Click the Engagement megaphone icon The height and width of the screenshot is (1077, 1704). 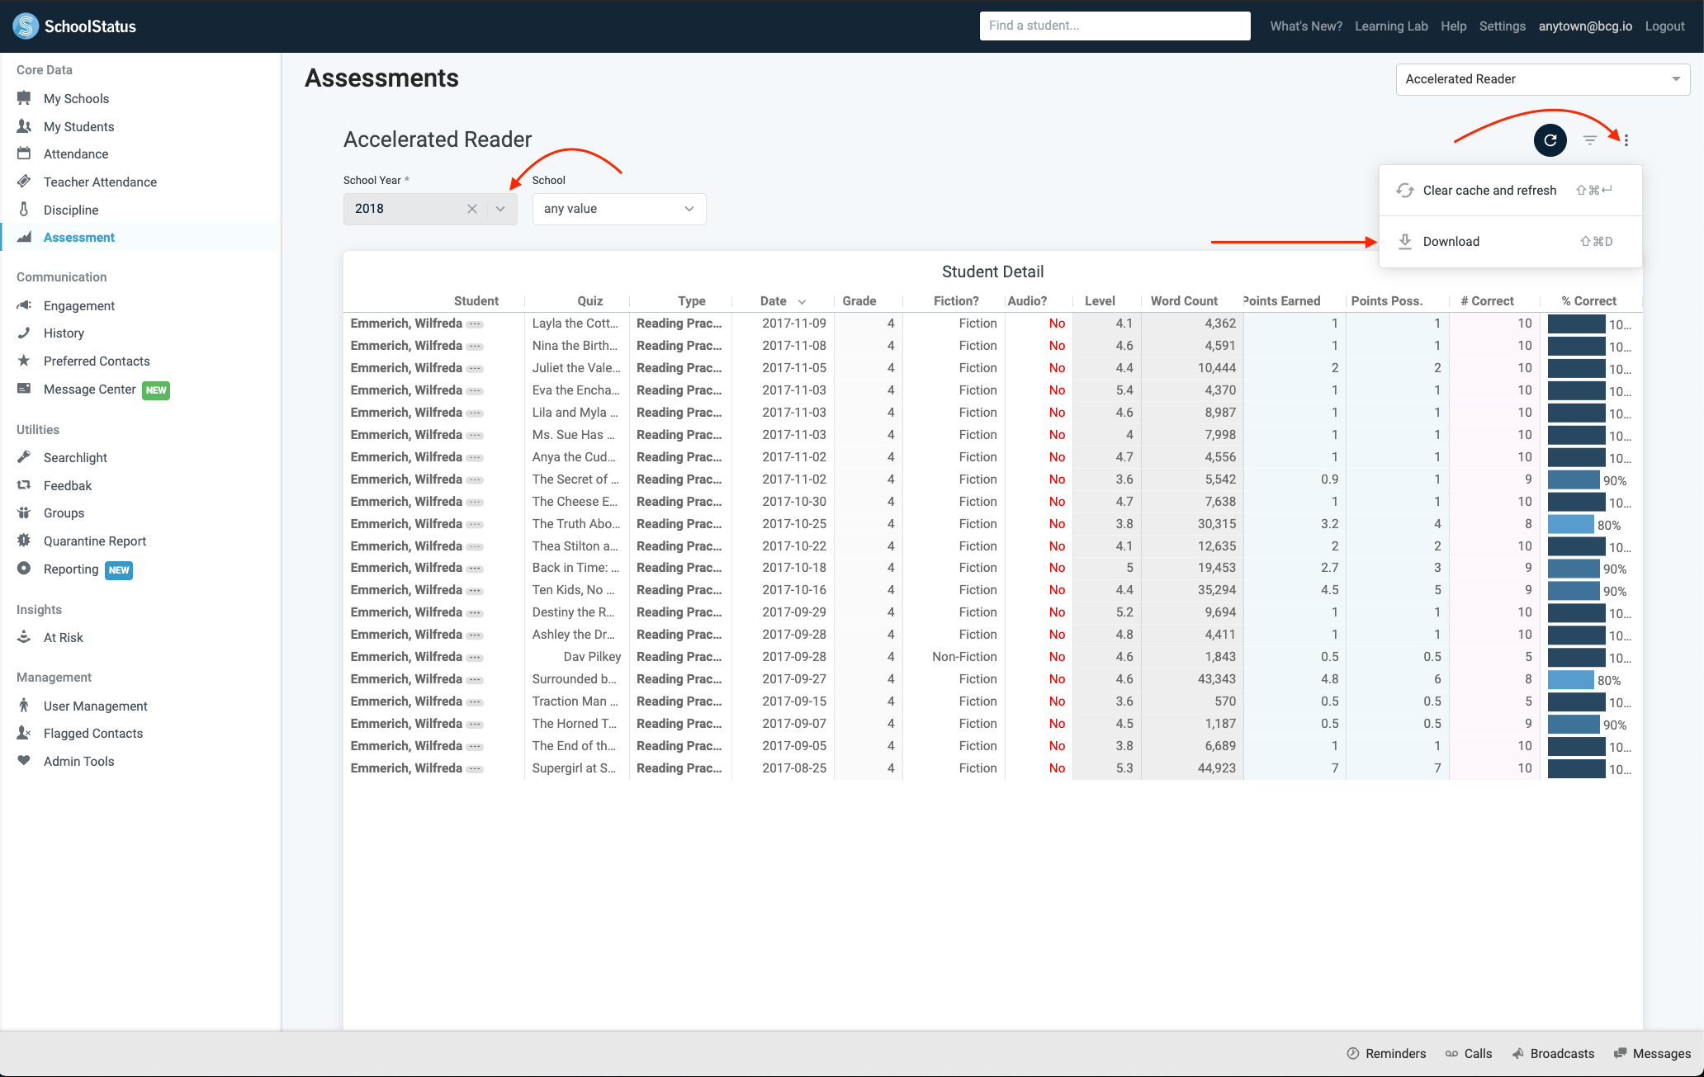24,305
